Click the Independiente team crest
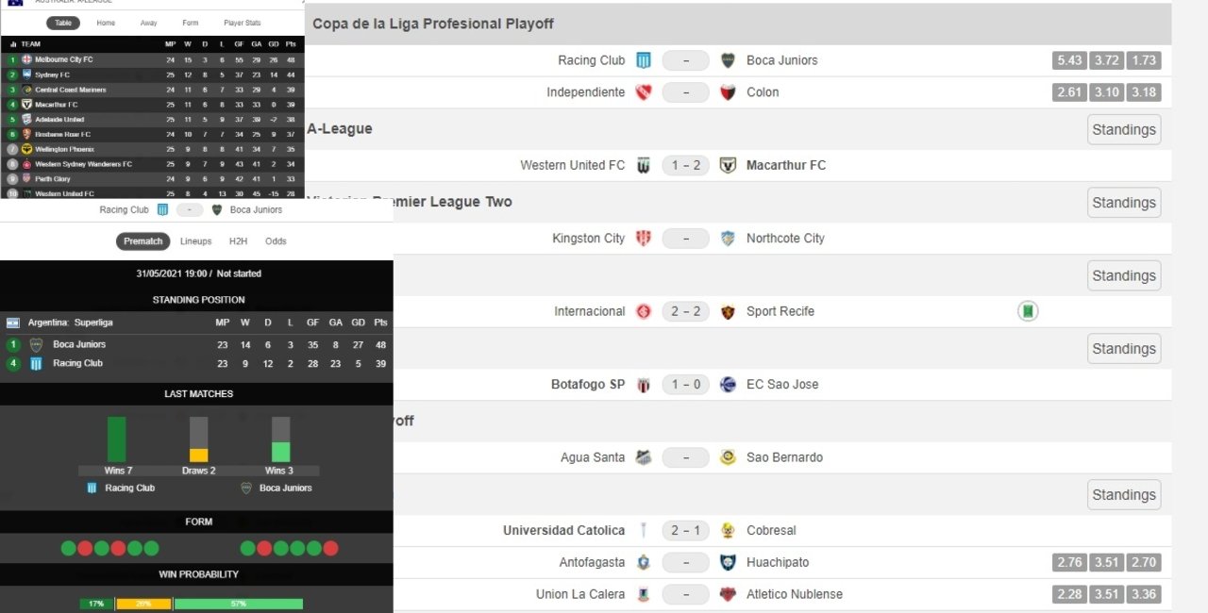Image resolution: width=1208 pixels, height=613 pixels. (x=643, y=92)
